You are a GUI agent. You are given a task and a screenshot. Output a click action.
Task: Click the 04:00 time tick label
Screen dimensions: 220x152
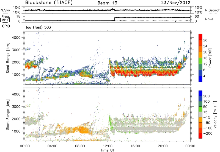(x=52, y=146)
